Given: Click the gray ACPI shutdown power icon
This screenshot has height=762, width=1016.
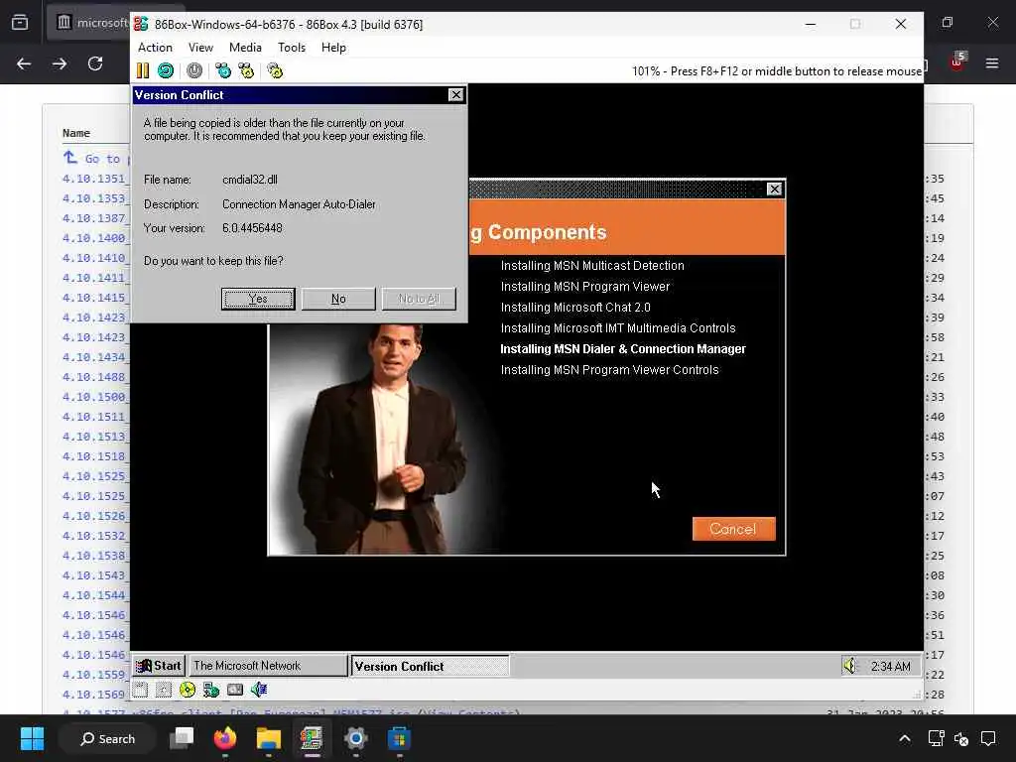Looking at the screenshot, I should click(x=194, y=70).
